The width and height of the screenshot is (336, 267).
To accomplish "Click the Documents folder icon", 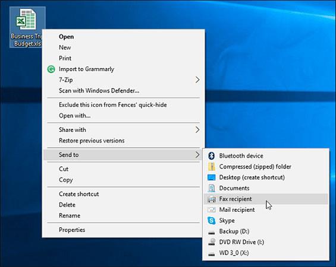I will pos(212,188).
